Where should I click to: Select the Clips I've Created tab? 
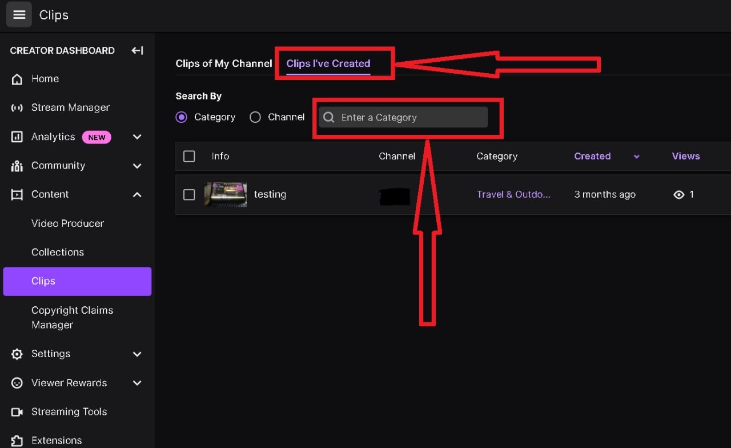click(x=327, y=63)
